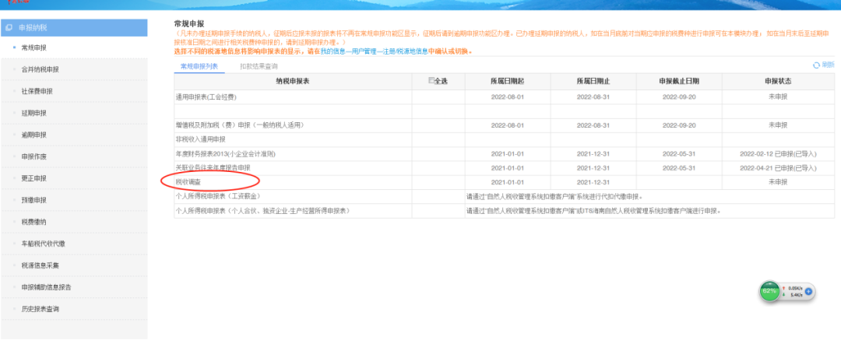
Task: Click the 所属日期止 column header
Action: click(593, 81)
